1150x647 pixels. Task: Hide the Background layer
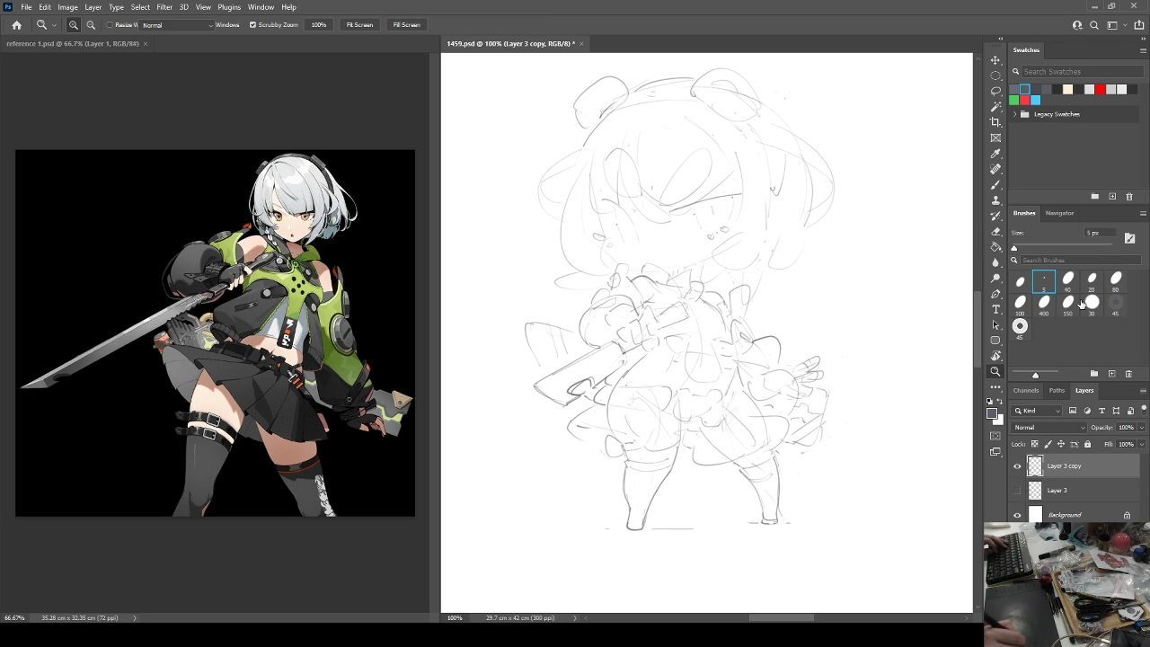point(1017,515)
